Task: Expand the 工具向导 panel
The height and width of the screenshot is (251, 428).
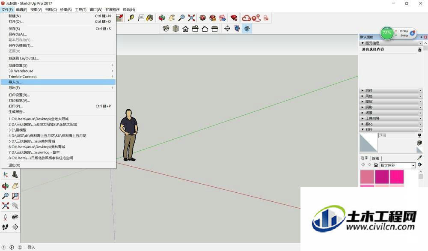Action: 390,119
